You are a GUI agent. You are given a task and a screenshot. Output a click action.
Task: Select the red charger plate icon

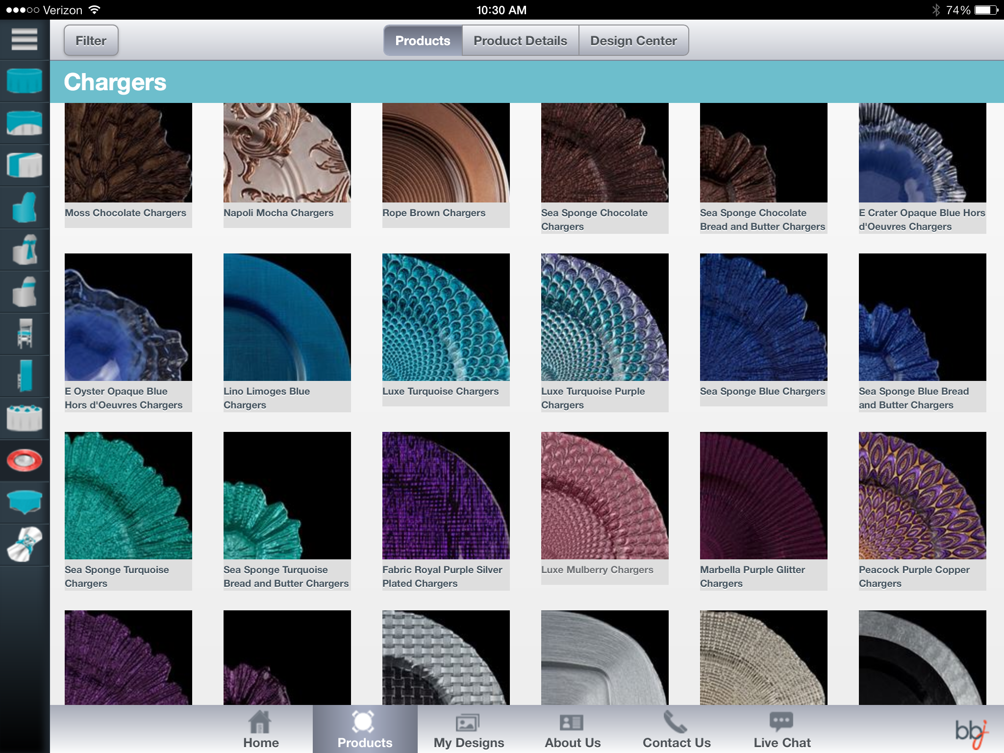coord(25,460)
